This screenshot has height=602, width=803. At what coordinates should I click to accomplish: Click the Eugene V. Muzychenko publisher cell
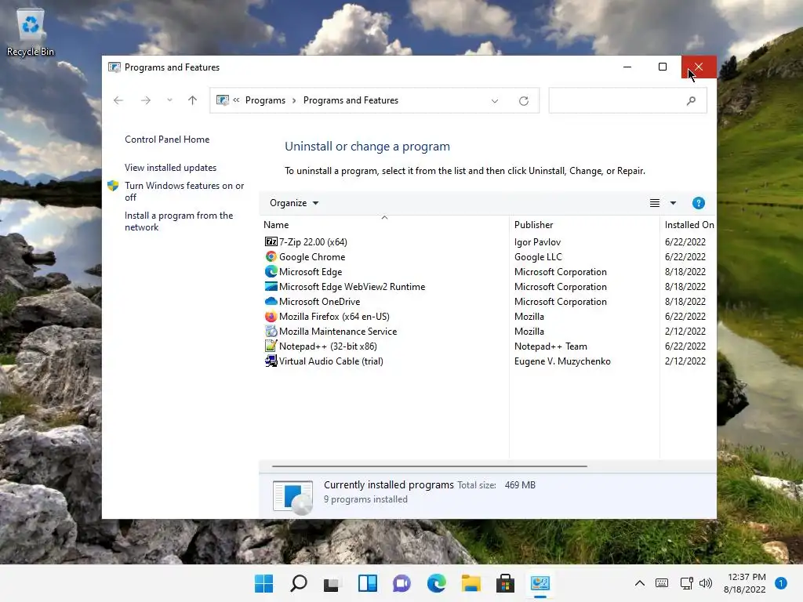pos(562,361)
